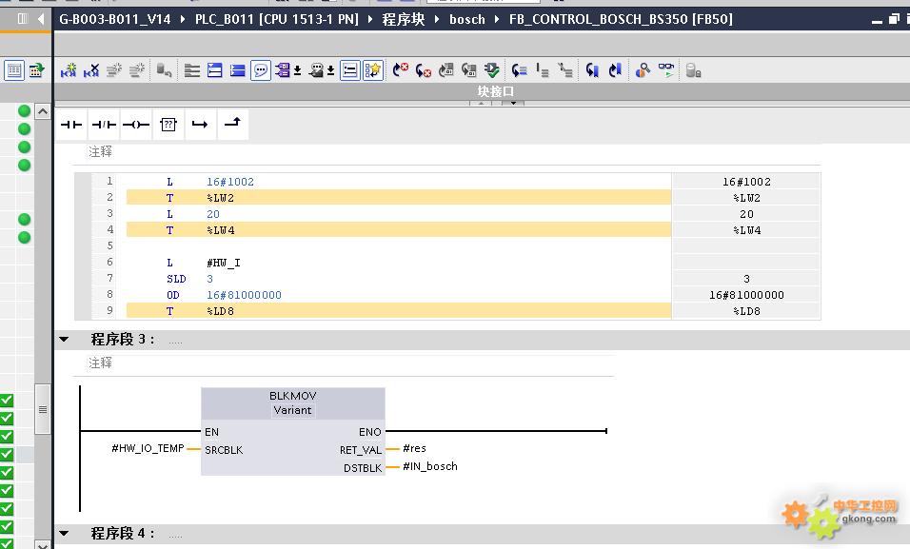Collapse network 程序段 3
This screenshot has height=549, width=910.
(x=65, y=339)
